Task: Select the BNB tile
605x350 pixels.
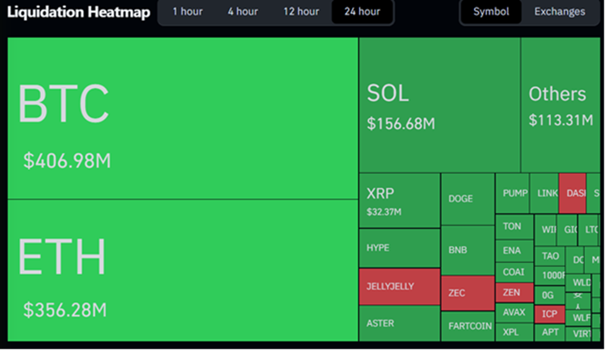Action: 468,251
